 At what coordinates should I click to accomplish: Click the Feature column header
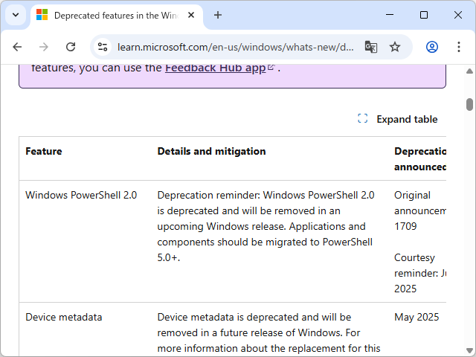[44, 151]
